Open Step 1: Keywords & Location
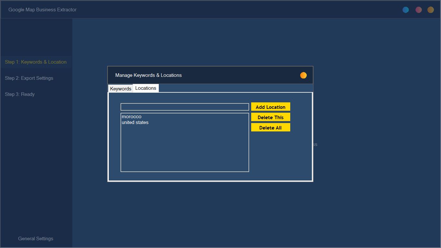 tap(36, 62)
